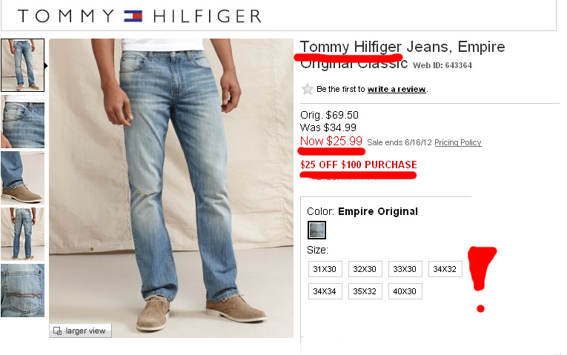Select the back view jeans thumbnail

(x=22, y=234)
